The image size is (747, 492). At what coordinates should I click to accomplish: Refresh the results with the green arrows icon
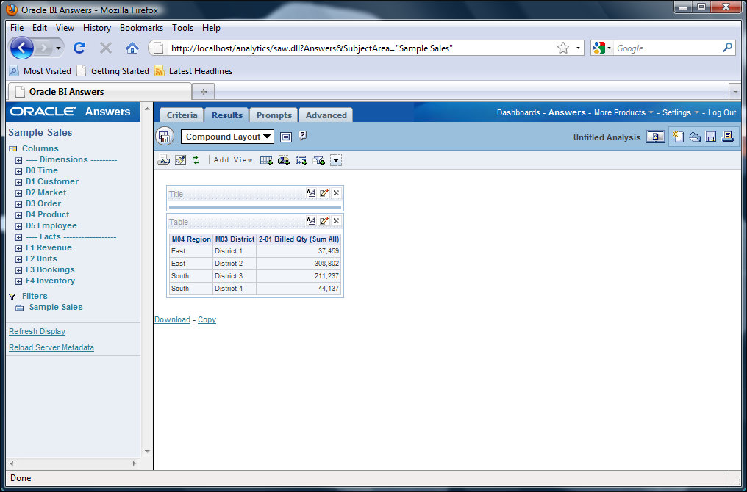[x=196, y=159]
